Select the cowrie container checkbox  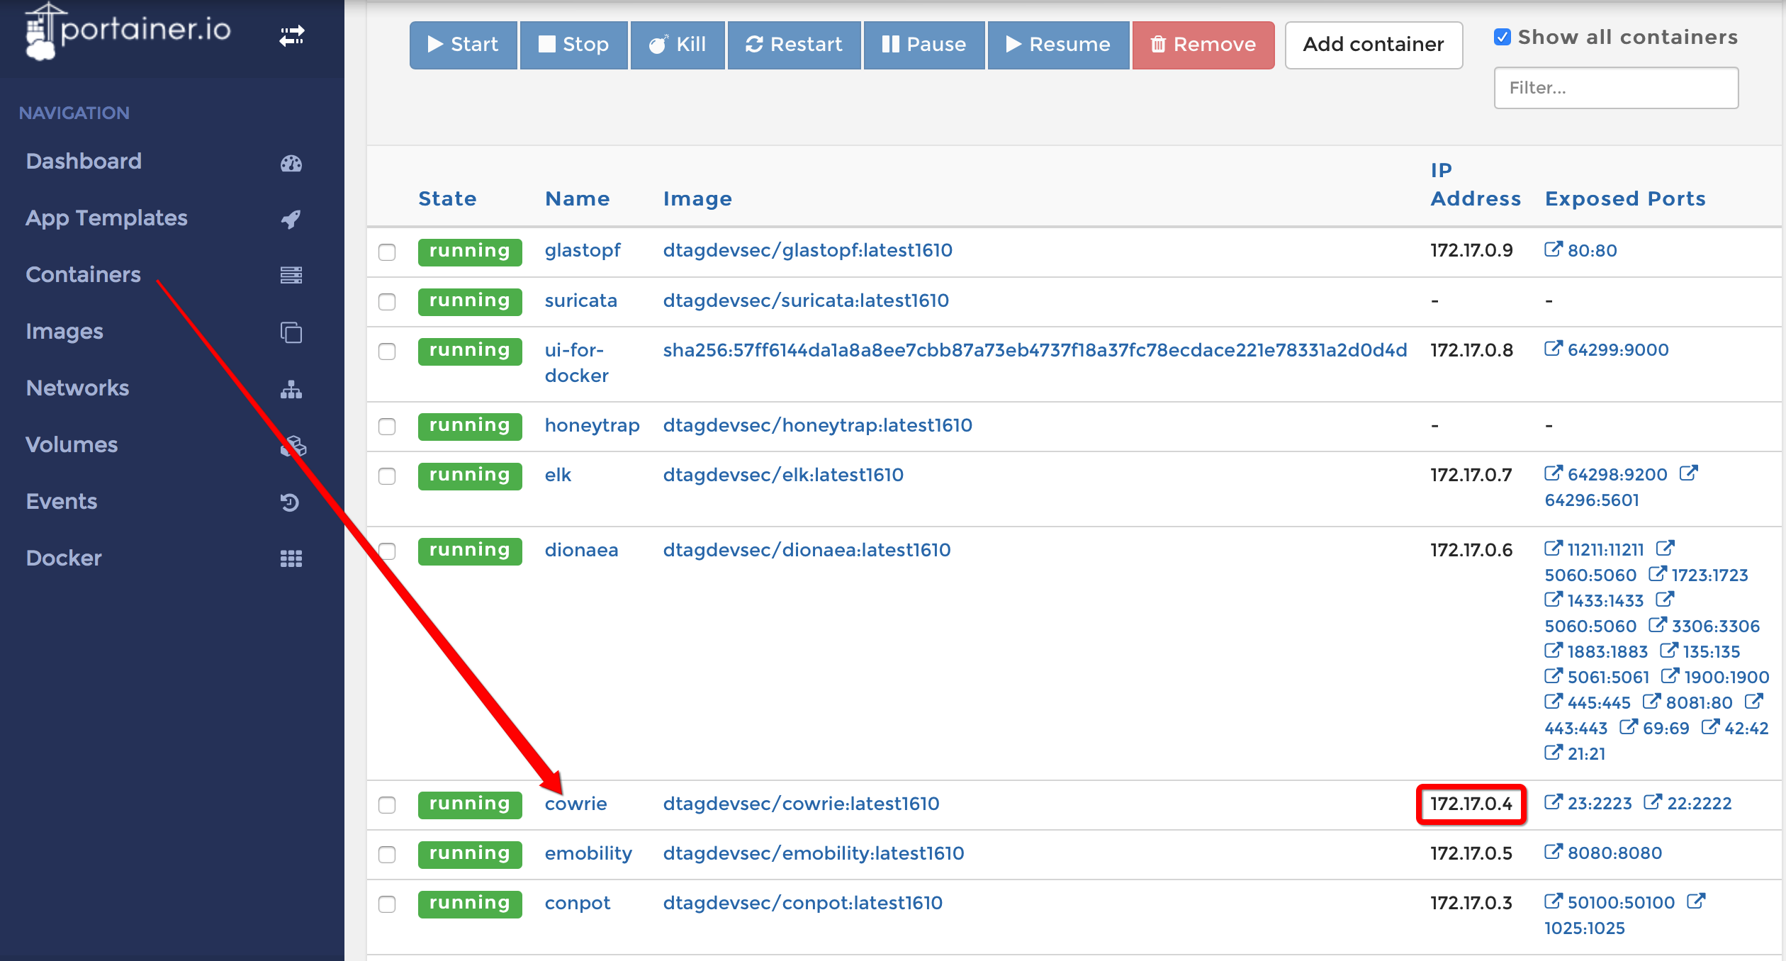coord(387,805)
